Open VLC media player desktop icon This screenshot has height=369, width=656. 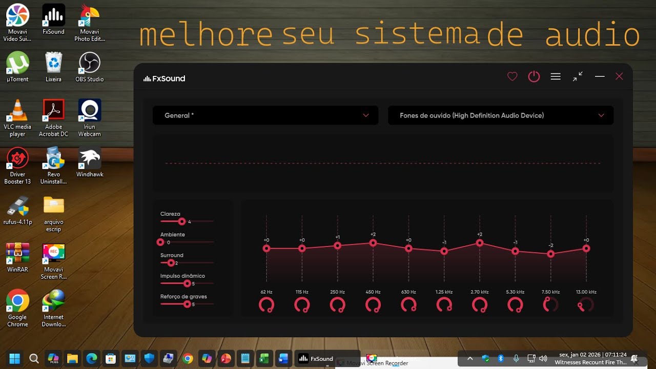pyautogui.click(x=17, y=118)
